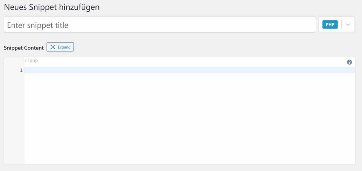Click the gutter area above line number 1

coord(14,61)
